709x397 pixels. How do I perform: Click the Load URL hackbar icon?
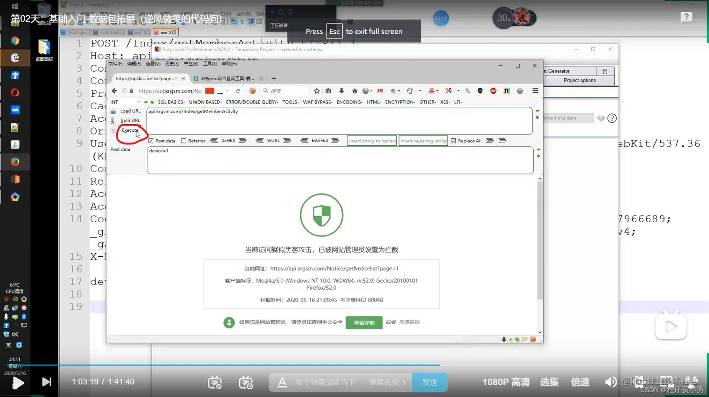tap(113, 112)
